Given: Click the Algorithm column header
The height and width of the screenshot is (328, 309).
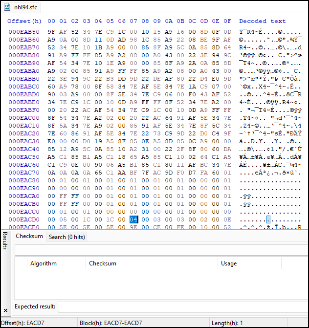Looking at the screenshot, I should pyautogui.click(x=44, y=263).
